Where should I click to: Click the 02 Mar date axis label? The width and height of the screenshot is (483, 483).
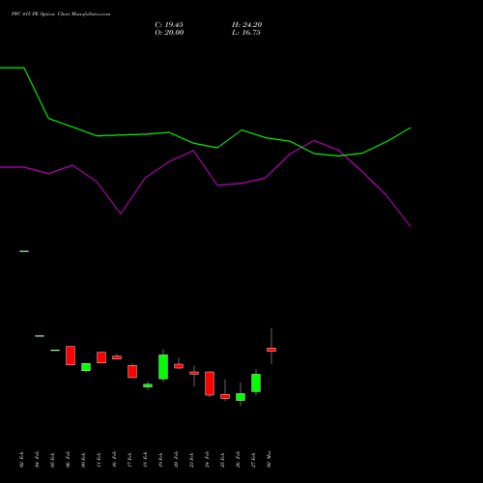pos(269,459)
